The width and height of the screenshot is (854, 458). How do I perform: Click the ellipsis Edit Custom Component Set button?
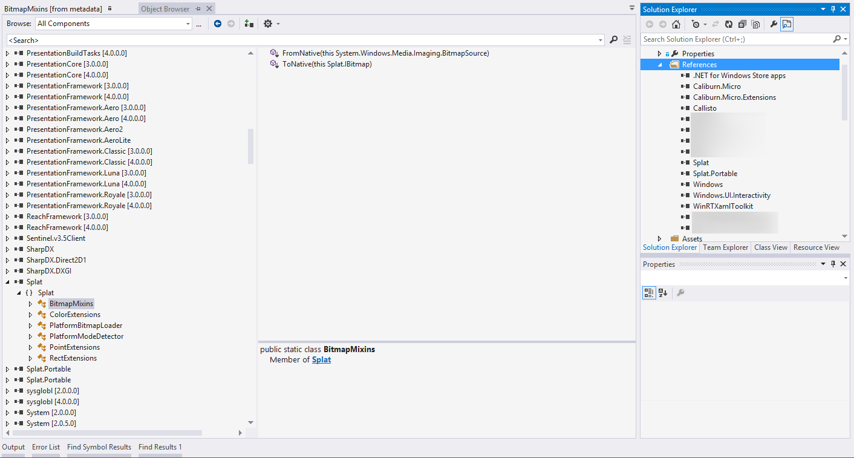point(198,24)
